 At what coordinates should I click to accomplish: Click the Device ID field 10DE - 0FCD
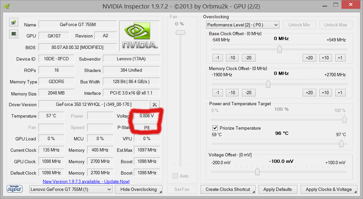(x=56, y=59)
